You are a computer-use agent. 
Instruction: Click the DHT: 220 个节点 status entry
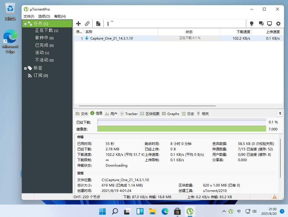point(87,197)
